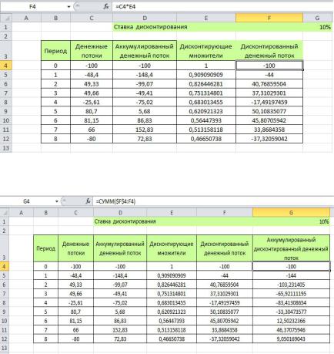The height and width of the screenshot is (354, 334).
Task: Click cell with value -33,30473577
Action: click(291, 312)
